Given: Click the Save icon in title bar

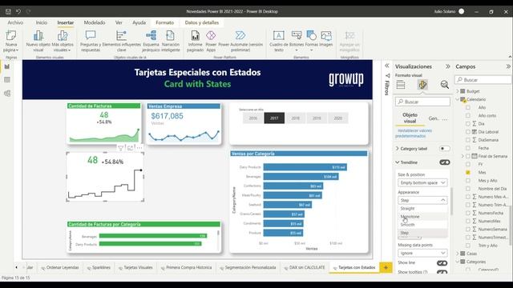Looking at the screenshot, I should [8, 11].
